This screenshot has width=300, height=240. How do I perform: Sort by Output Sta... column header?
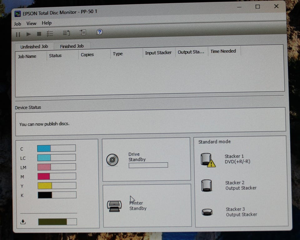click(x=192, y=52)
